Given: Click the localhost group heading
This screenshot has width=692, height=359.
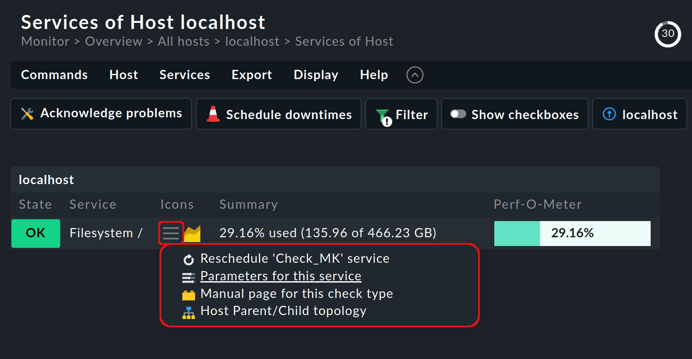Looking at the screenshot, I should pyautogui.click(x=46, y=180).
